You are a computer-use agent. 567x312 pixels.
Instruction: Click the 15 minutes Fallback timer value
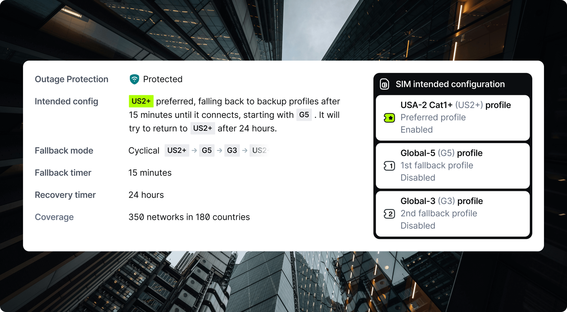(x=150, y=173)
